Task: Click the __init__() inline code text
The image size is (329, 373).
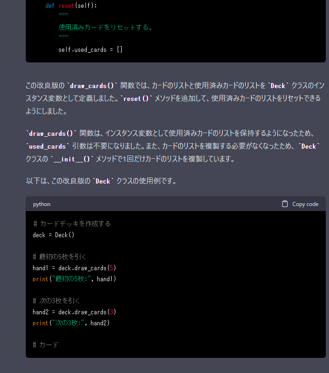Action: (72, 159)
